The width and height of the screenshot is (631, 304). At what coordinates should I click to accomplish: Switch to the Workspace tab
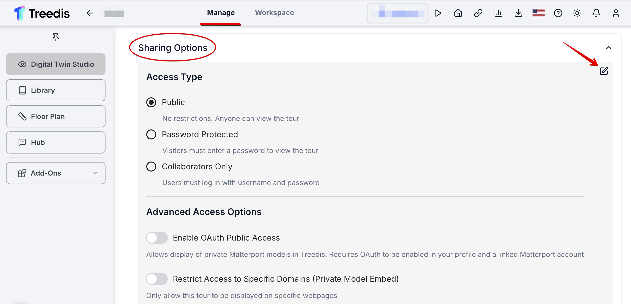274,13
